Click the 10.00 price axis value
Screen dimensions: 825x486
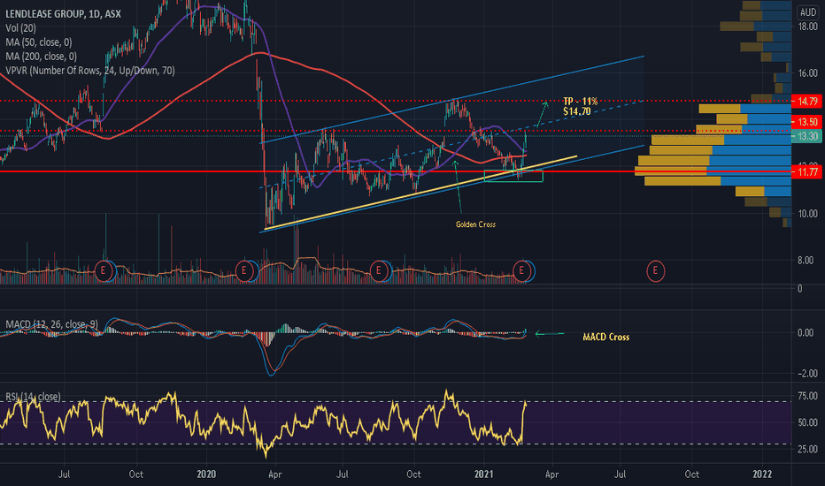tap(807, 213)
